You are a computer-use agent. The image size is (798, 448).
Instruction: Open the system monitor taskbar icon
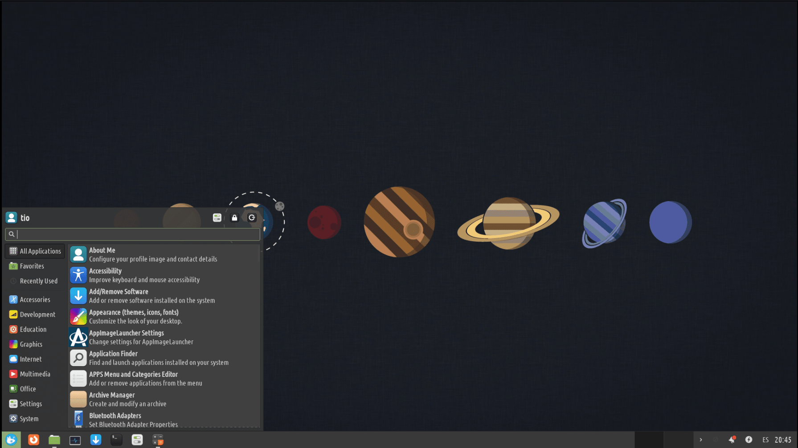[x=75, y=440]
